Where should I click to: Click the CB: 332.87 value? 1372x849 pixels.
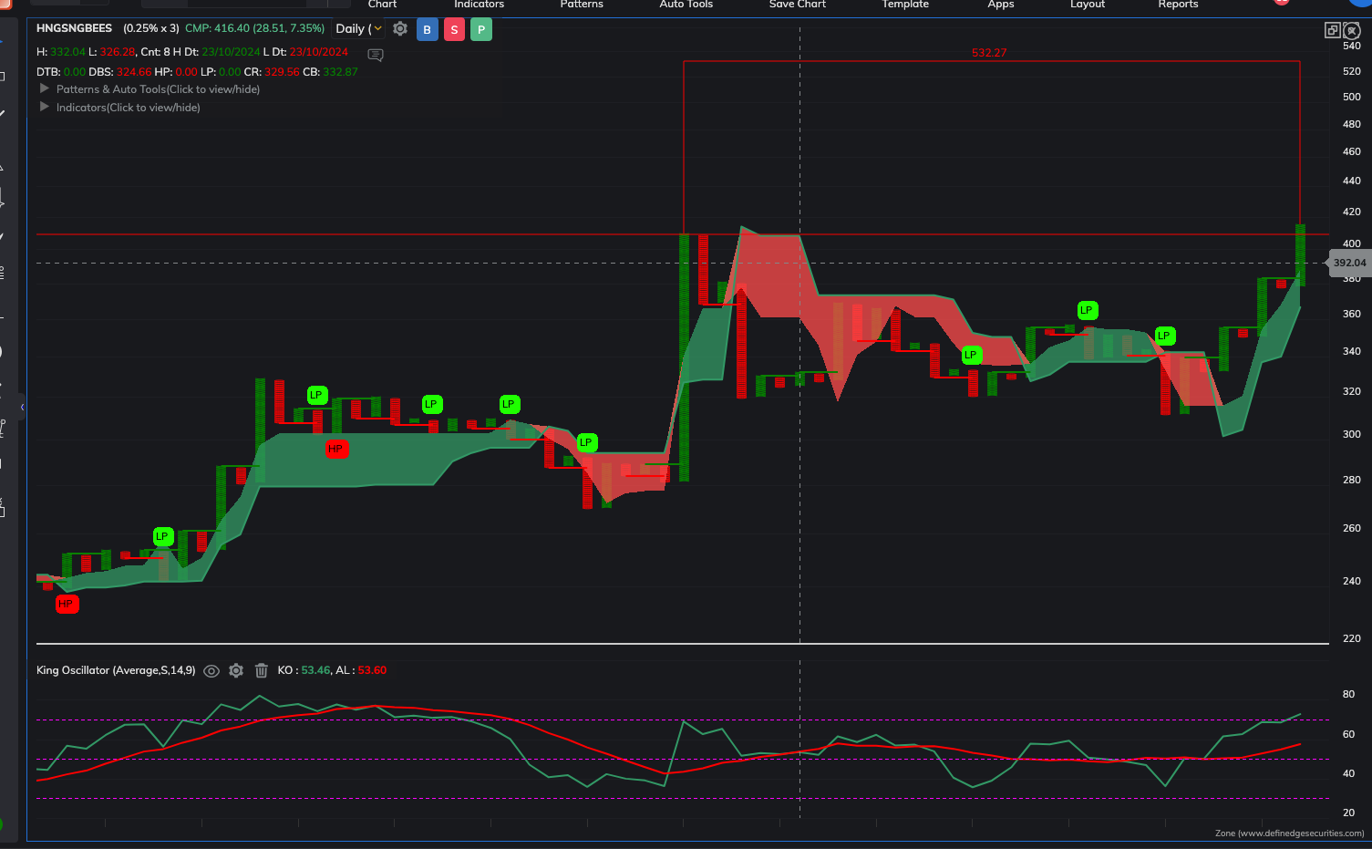point(330,72)
